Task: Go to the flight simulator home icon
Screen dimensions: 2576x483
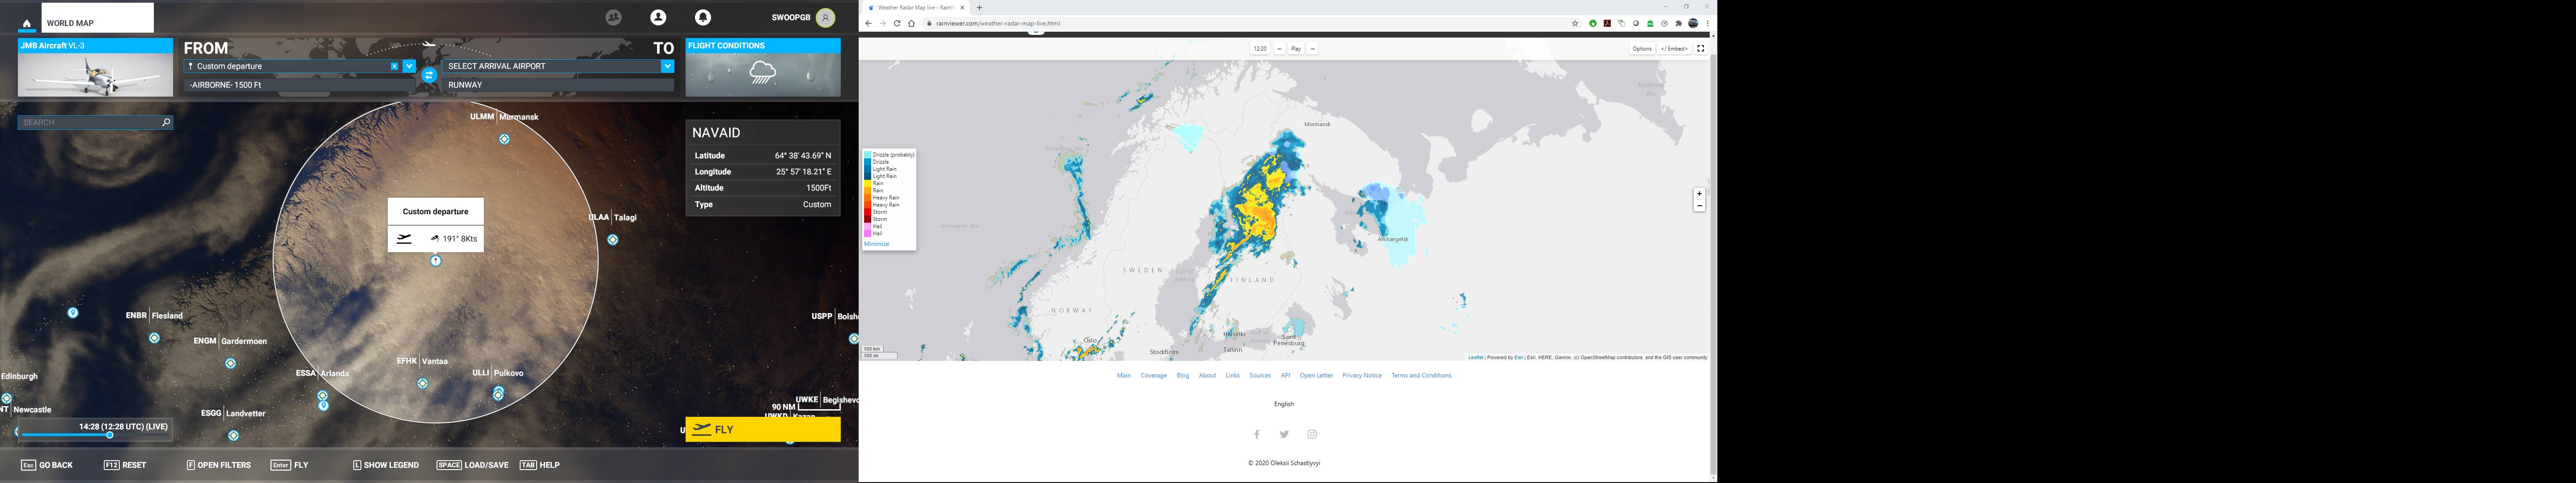Action: 26,24
